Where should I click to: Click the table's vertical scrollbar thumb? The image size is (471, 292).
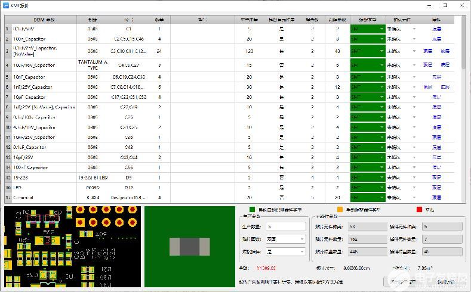click(463, 44)
